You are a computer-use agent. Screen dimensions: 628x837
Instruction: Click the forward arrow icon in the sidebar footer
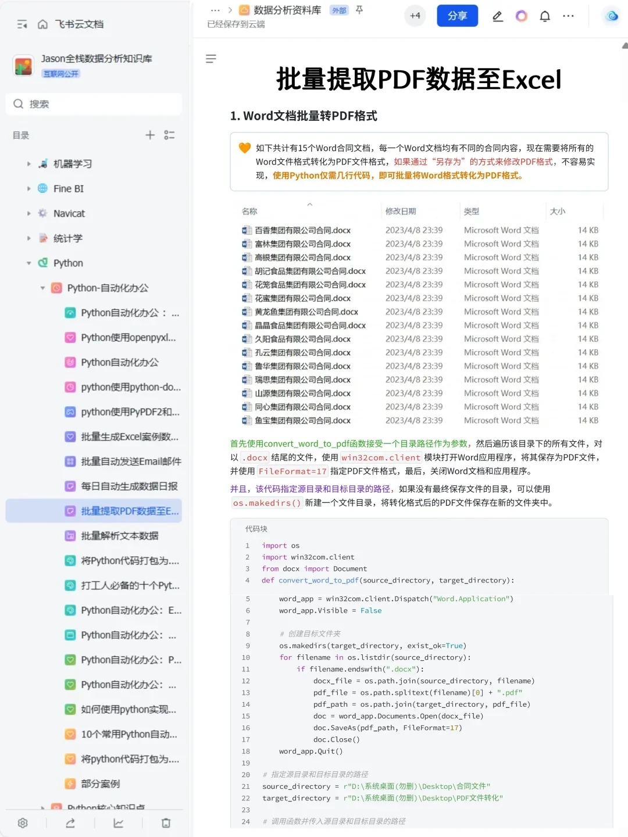[70, 823]
